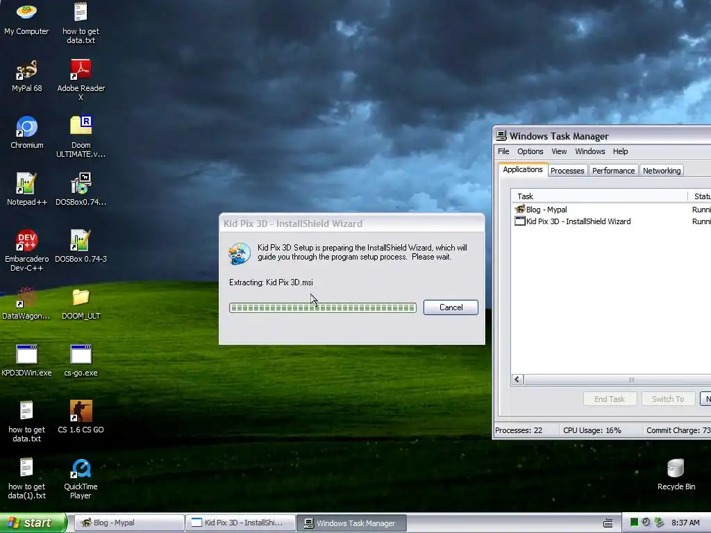Select Adobe Reader X shortcut
The height and width of the screenshot is (533, 711).
coord(81,80)
